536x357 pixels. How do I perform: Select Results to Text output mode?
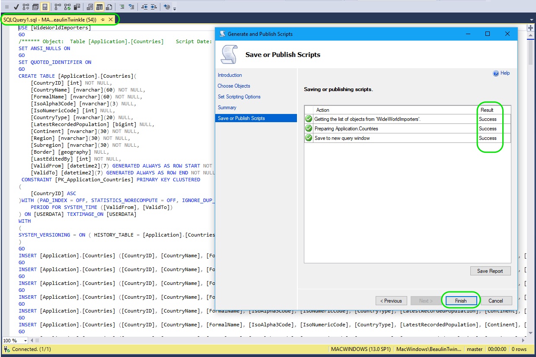pyautogui.click(x=90, y=6)
